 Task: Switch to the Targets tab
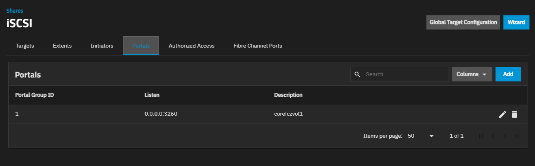point(25,46)
